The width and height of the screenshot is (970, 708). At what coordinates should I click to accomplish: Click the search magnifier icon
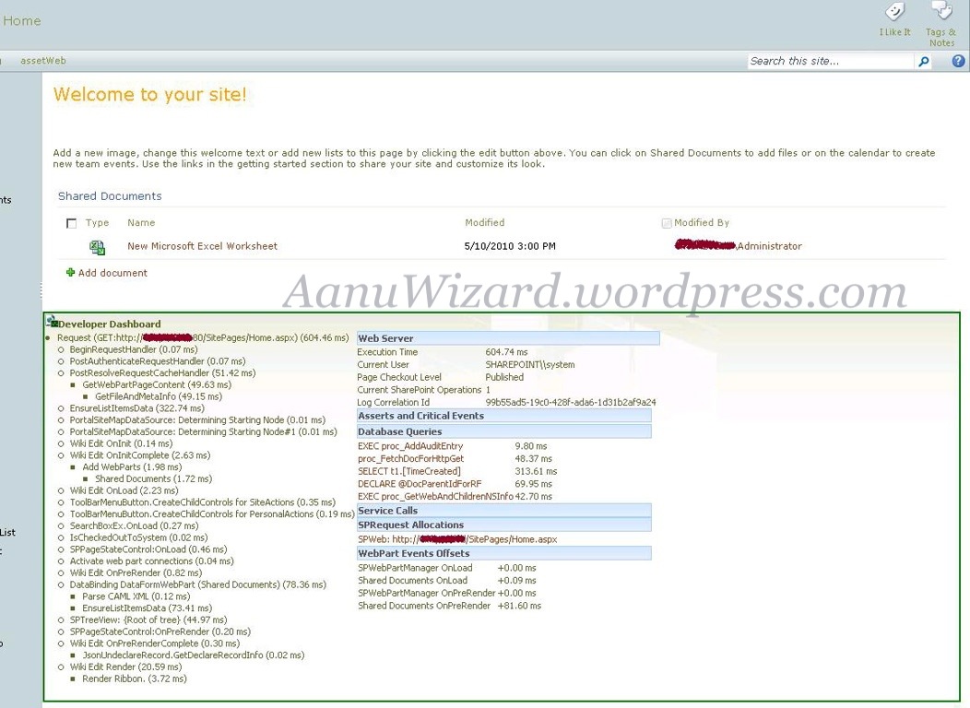pos(924,62)
